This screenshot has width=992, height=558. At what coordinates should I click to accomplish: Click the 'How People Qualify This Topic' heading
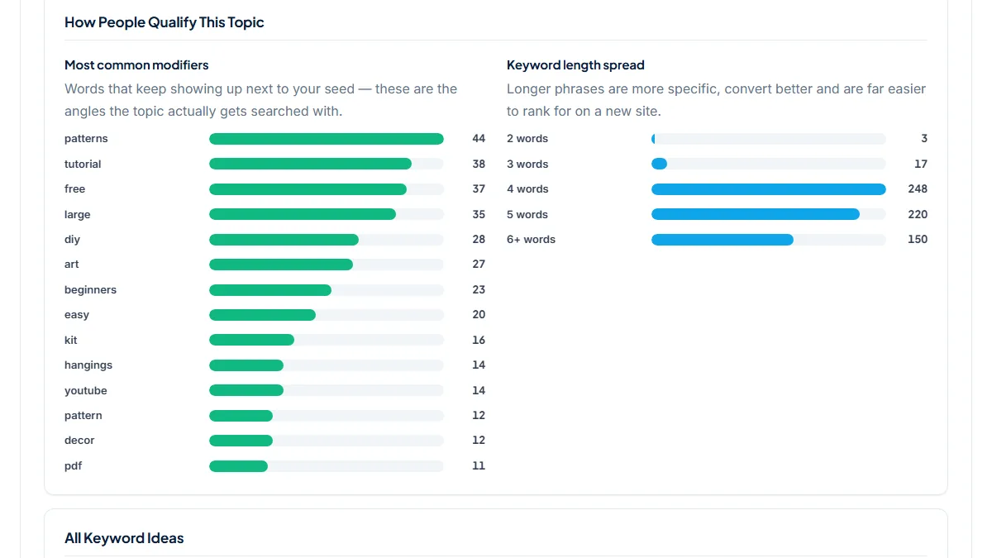165,22
